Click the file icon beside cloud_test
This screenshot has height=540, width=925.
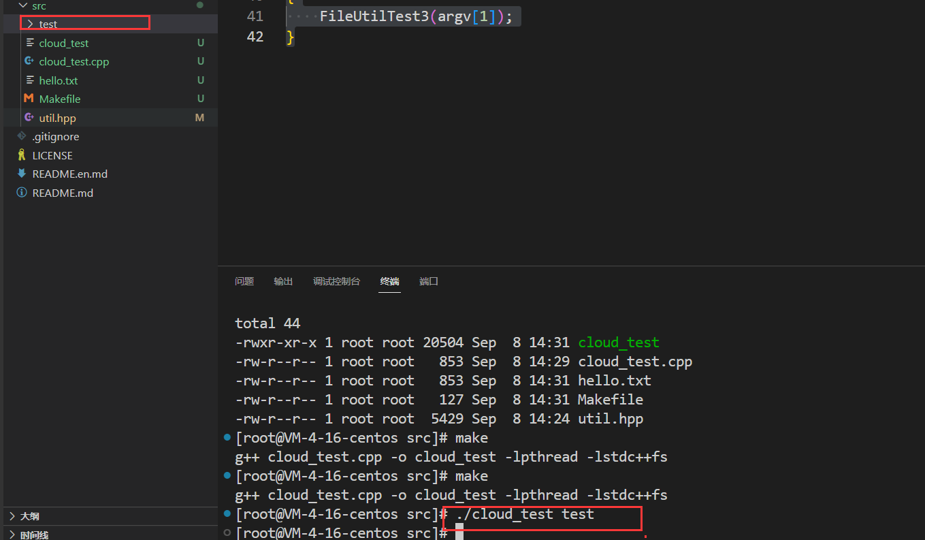click(30, 43)
